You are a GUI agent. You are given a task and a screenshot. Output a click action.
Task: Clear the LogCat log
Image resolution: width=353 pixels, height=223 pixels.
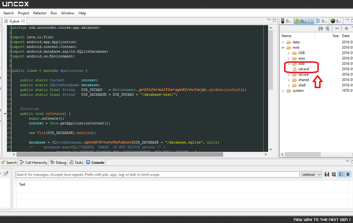pyautogui.click(x=334, y=174)
